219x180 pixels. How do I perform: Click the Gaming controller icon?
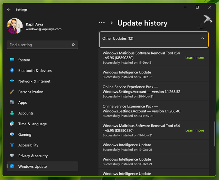(x=12, y=134)
